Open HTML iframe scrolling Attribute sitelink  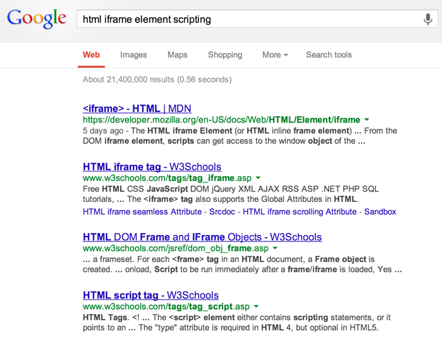tap(300, 212)
